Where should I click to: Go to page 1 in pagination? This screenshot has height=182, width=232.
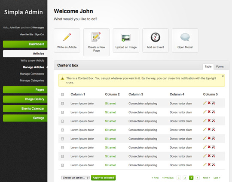pyautogui.click(x=179, y=178)
